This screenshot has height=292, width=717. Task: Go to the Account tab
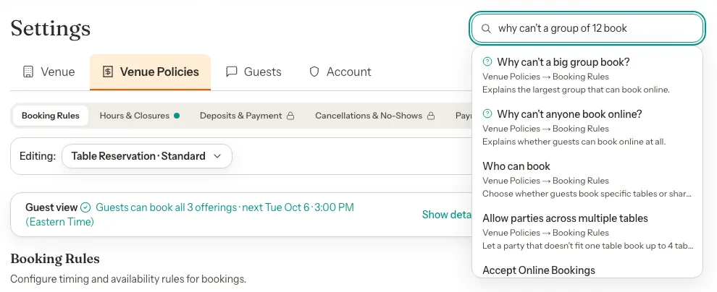click(340, 72)
